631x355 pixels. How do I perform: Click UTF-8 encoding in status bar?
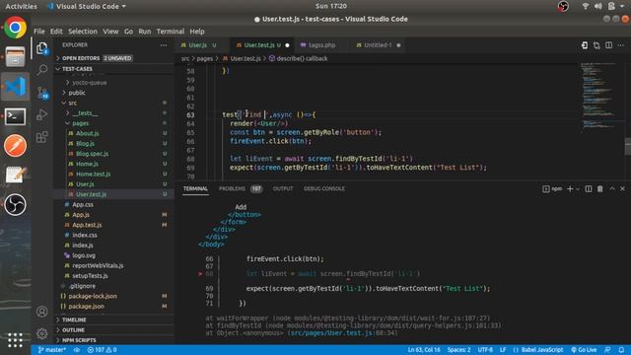click(485, 350)
